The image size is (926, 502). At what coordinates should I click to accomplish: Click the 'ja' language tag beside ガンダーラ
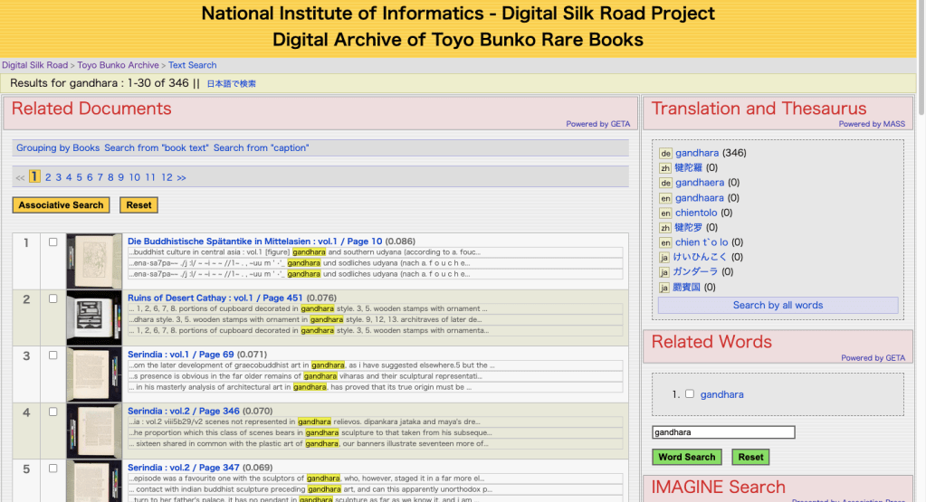[664, 272]
